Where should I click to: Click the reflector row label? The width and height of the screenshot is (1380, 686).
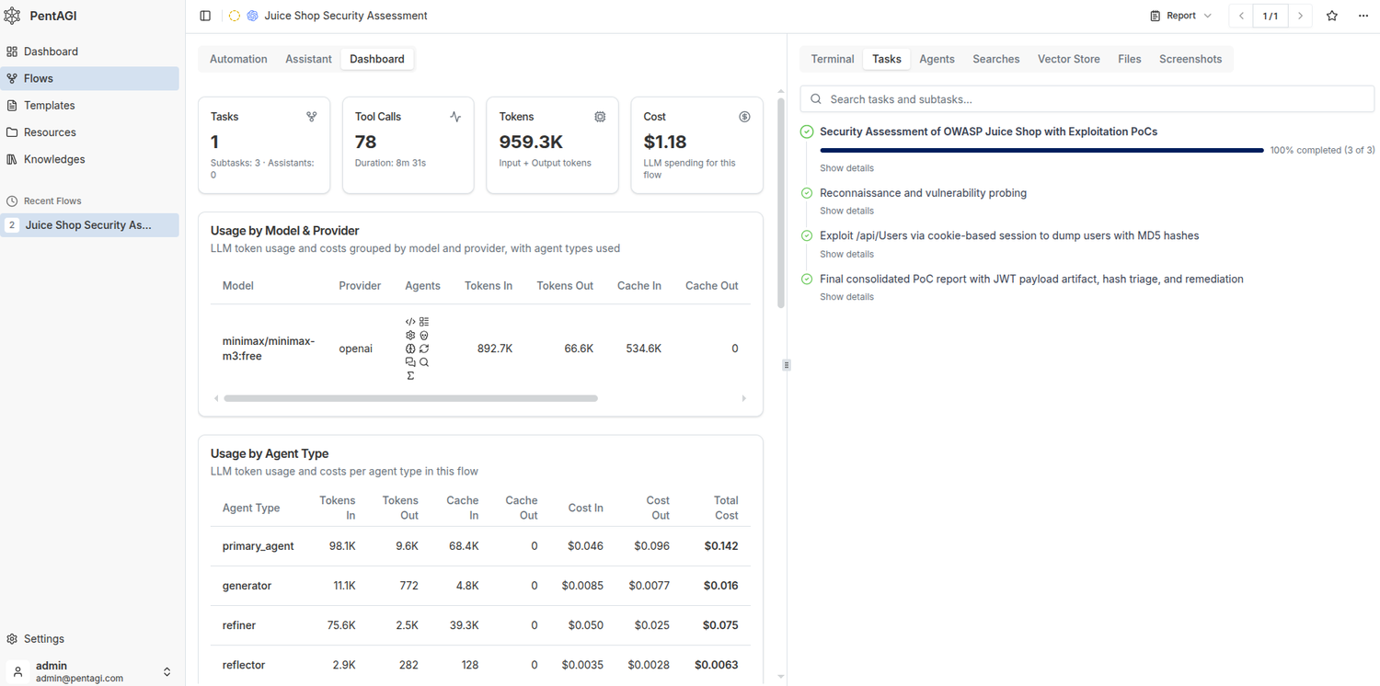244,665
